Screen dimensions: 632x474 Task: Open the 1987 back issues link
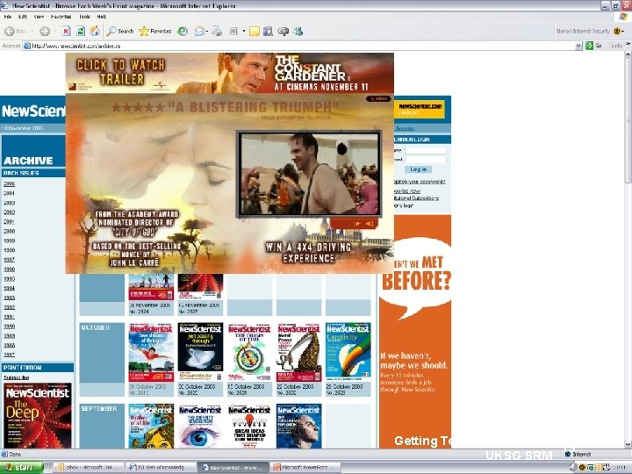click(9, 355)
